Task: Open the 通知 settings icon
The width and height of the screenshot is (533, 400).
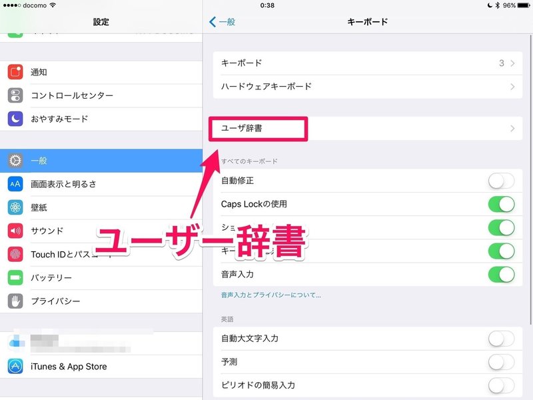Action: [x=15, y=72]
